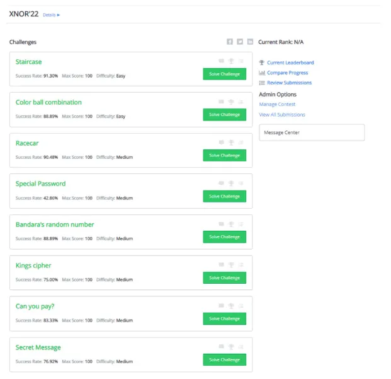Image resolution: width=391 pixels, height=379 pixels.
Task: Open discussion icon on Staircase card
Action: [x=221, y=61]
